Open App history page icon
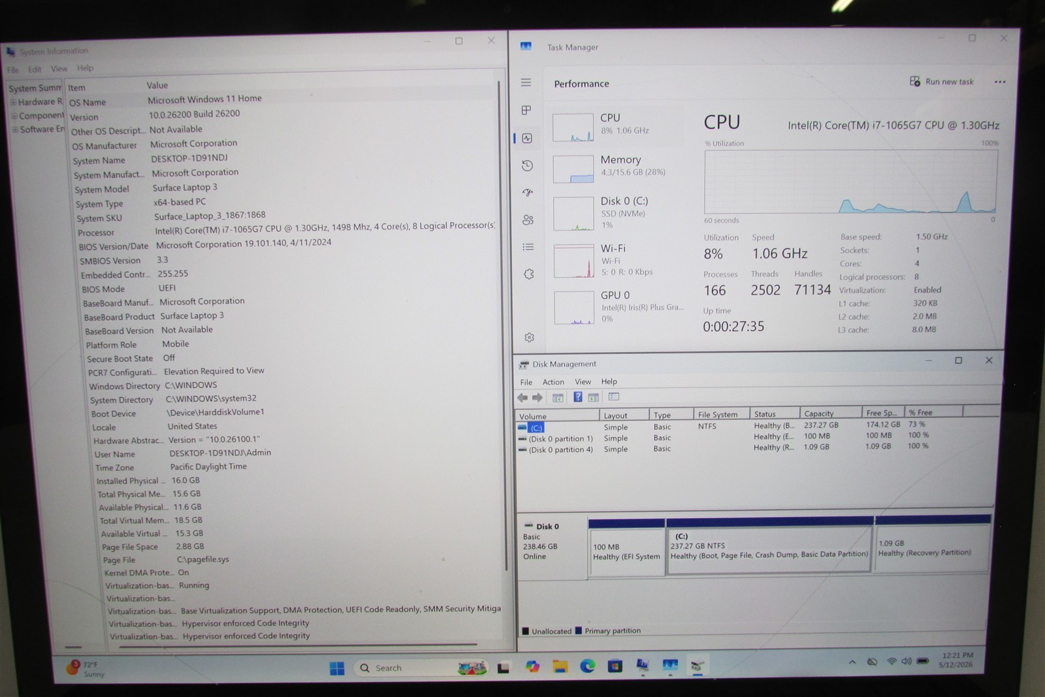This screenshot has width=1045, height=697. click(x=528, y=166)
